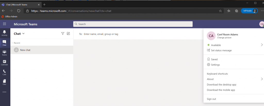Viewport: 264px width, 106px height.
Task: Click the Conf Room Adams name
Action: [227, 34]
